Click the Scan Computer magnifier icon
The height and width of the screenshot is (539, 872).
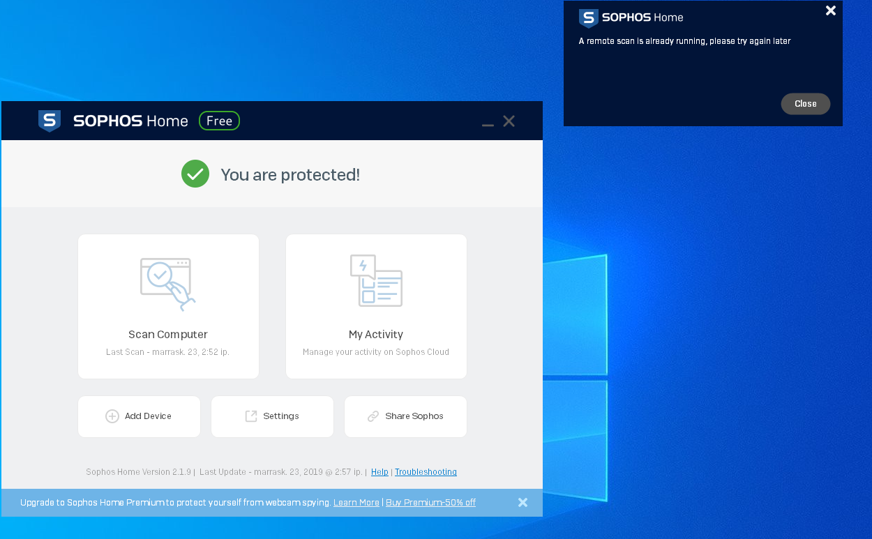coord(167,284)
